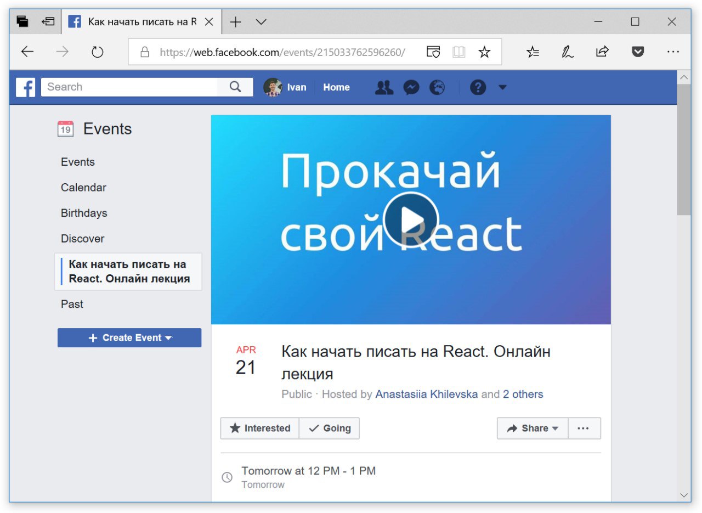Screen dimensions: 702x513
Task: Click the Events calendar icon
Action: (65, 129)
